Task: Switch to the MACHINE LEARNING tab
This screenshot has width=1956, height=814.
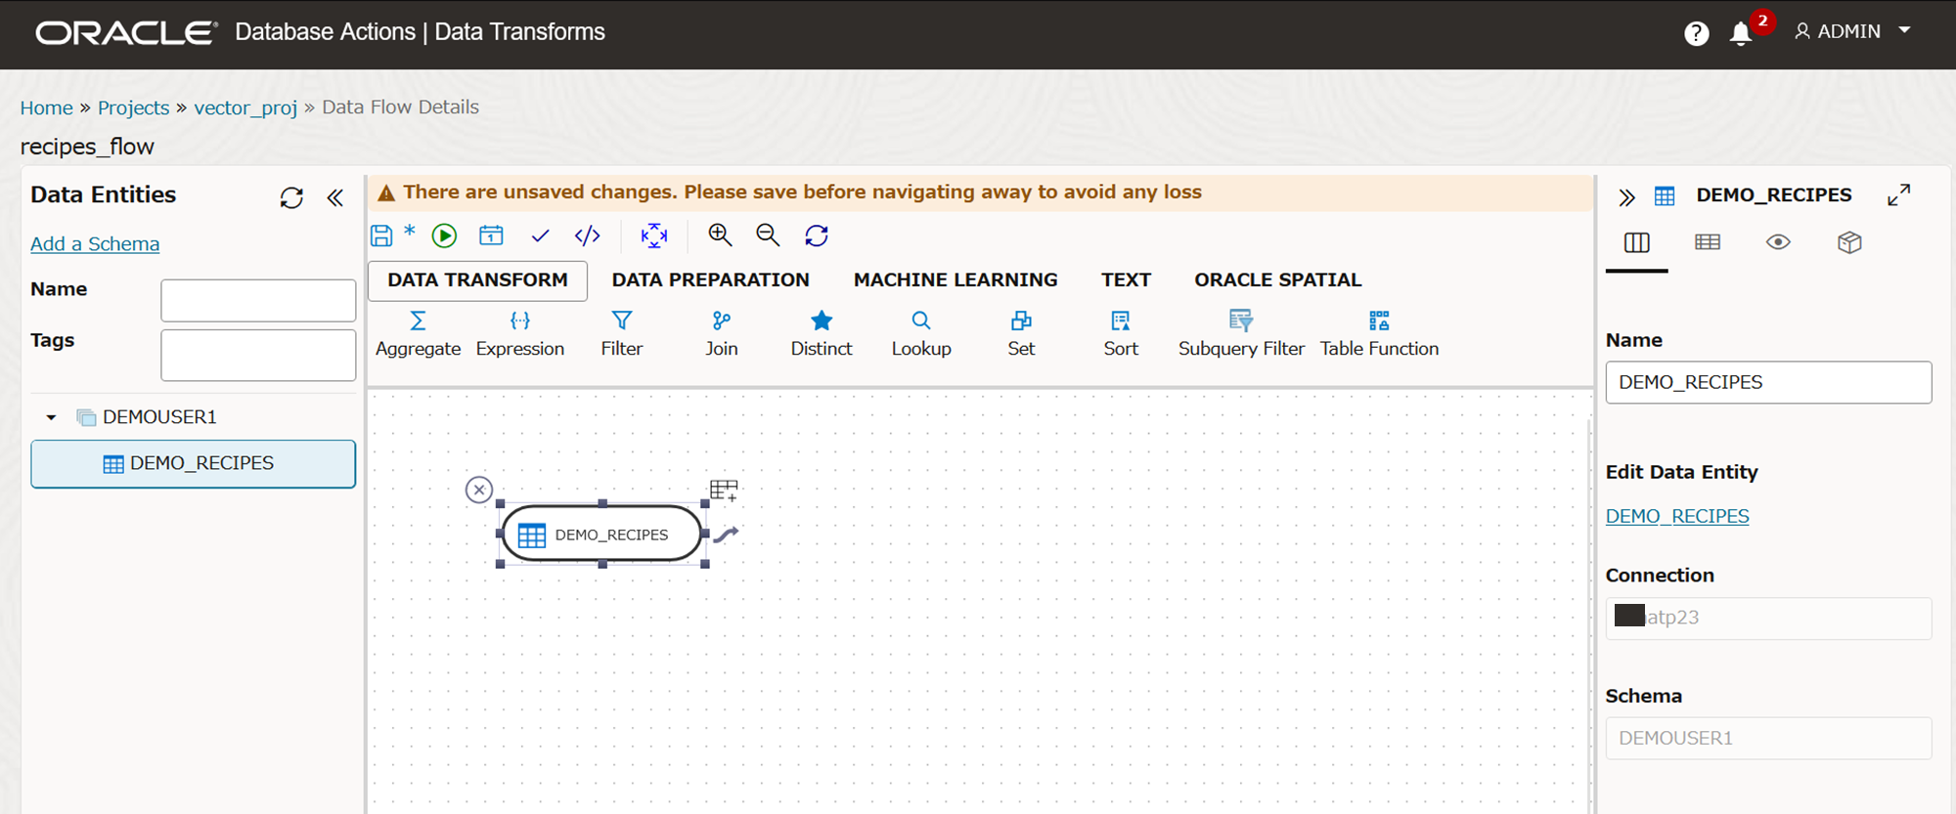Action: click(x=955, y=279)
